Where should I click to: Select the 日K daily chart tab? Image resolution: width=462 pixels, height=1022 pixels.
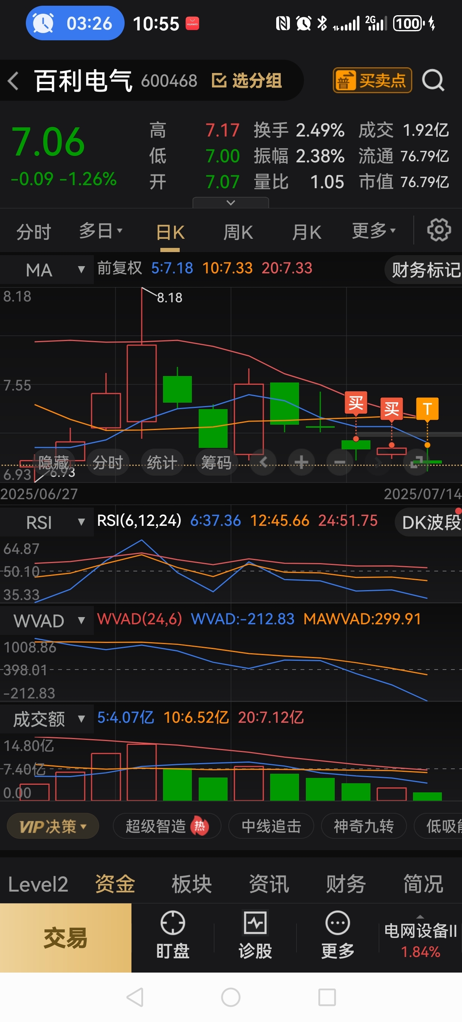(x=170, y=232)
